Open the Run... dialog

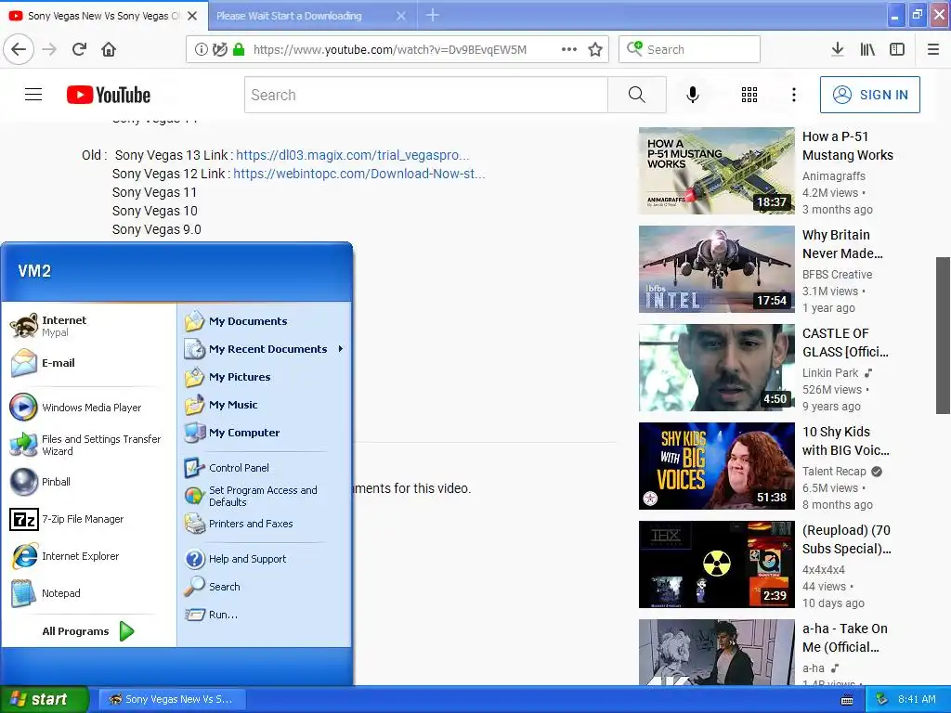pyautogui.click(x=265, y=615)
